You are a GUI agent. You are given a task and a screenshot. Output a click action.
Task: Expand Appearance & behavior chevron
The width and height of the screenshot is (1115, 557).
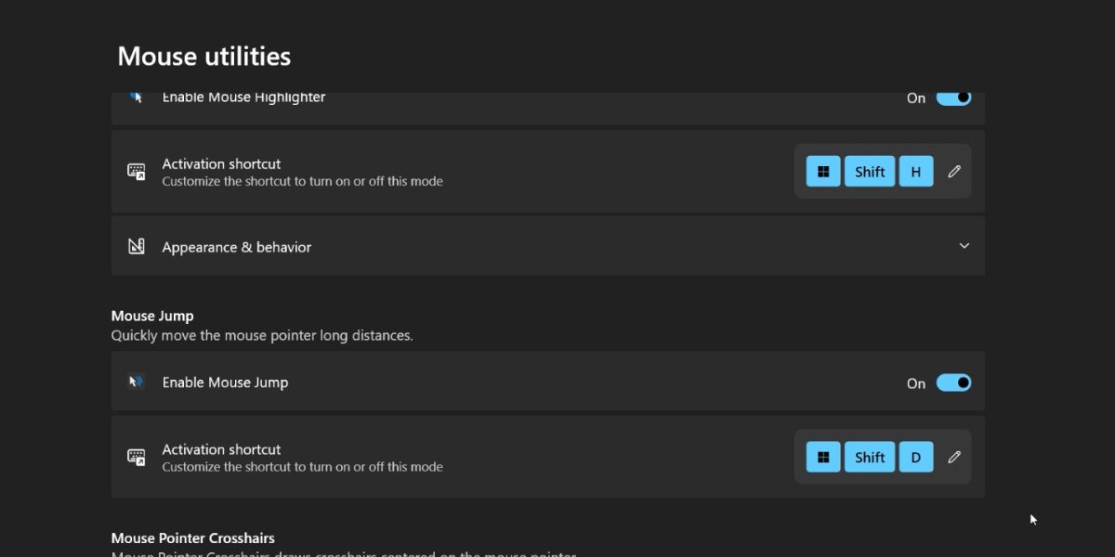click(964, 246)
